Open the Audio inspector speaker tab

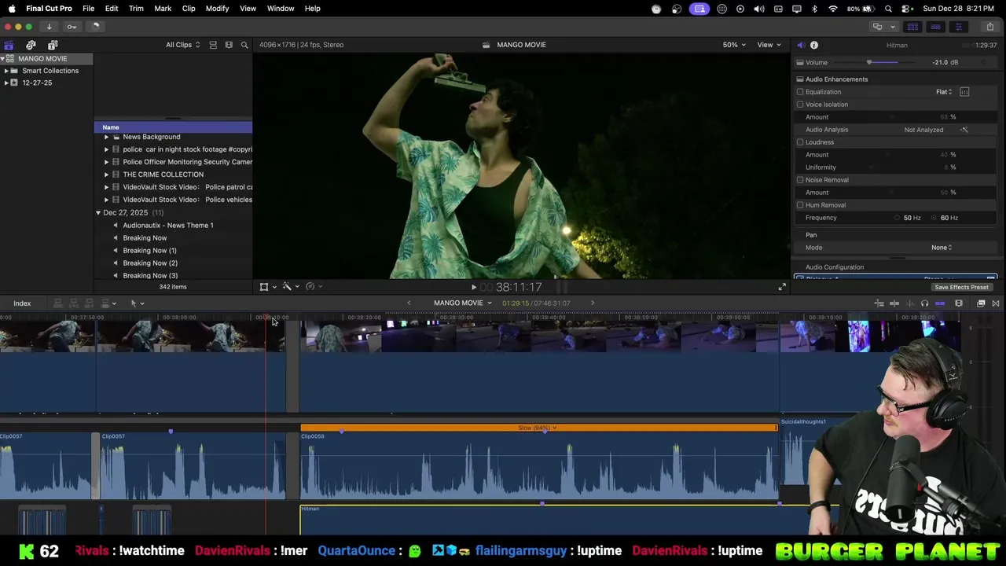800,45
